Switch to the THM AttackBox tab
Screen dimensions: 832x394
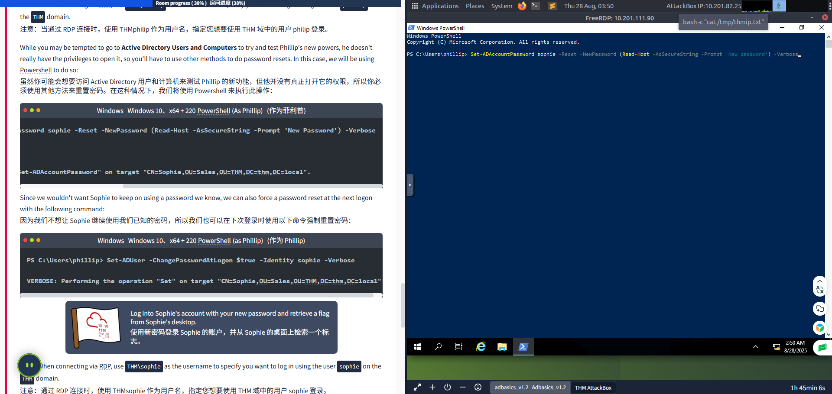593,388
